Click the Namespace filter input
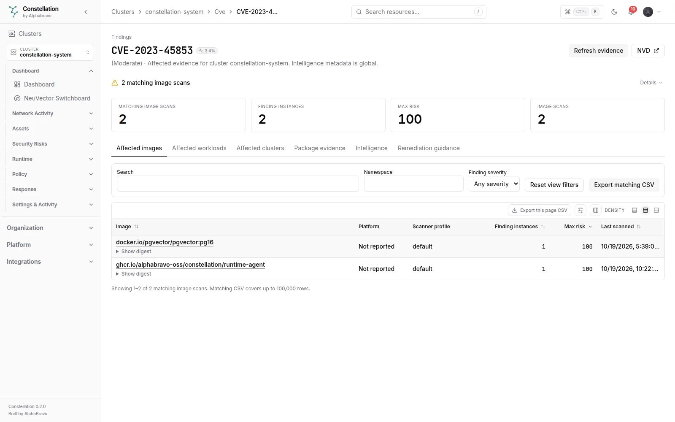This screenshot has height=422, width=675. (x=414, y=184)
